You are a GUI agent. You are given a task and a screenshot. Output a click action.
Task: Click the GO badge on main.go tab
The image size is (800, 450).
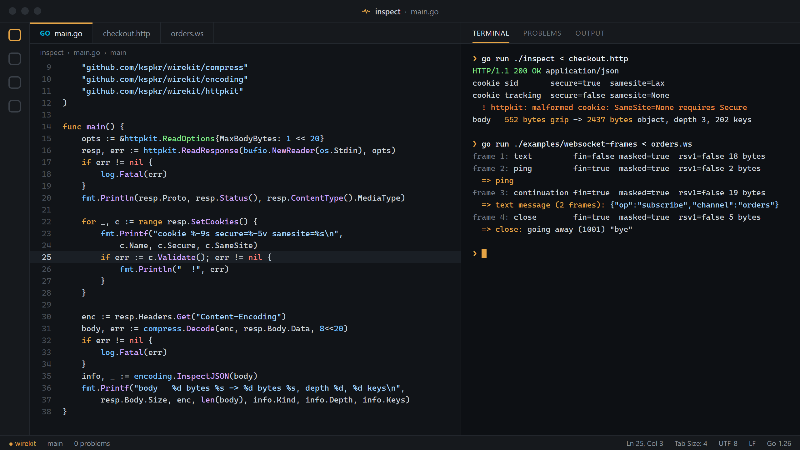tap(45, 33)
